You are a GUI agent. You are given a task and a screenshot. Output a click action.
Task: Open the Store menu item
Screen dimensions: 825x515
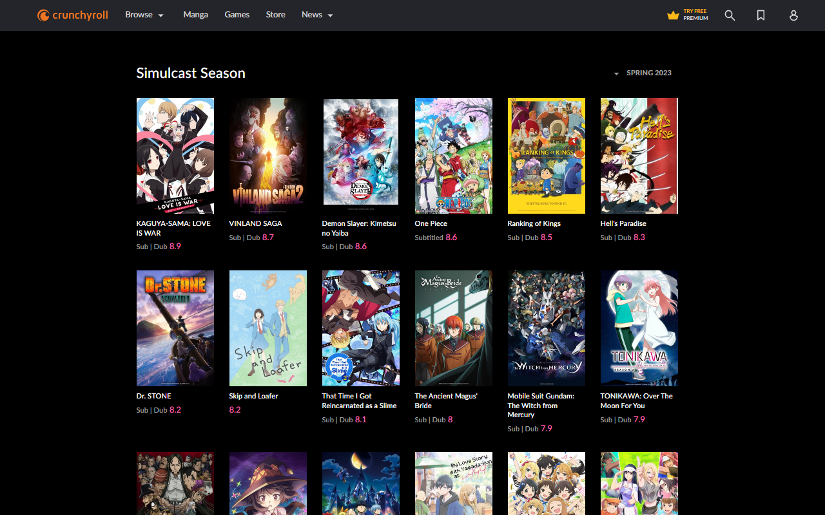tap(276, 15)
